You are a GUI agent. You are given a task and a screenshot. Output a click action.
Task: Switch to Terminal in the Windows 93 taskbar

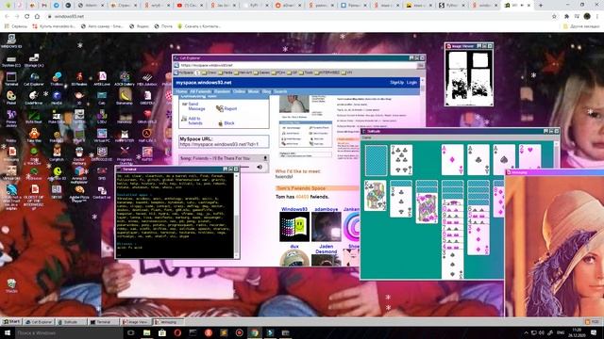[103, 322]
